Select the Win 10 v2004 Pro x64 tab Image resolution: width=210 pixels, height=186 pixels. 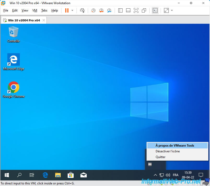pos(24,20)
